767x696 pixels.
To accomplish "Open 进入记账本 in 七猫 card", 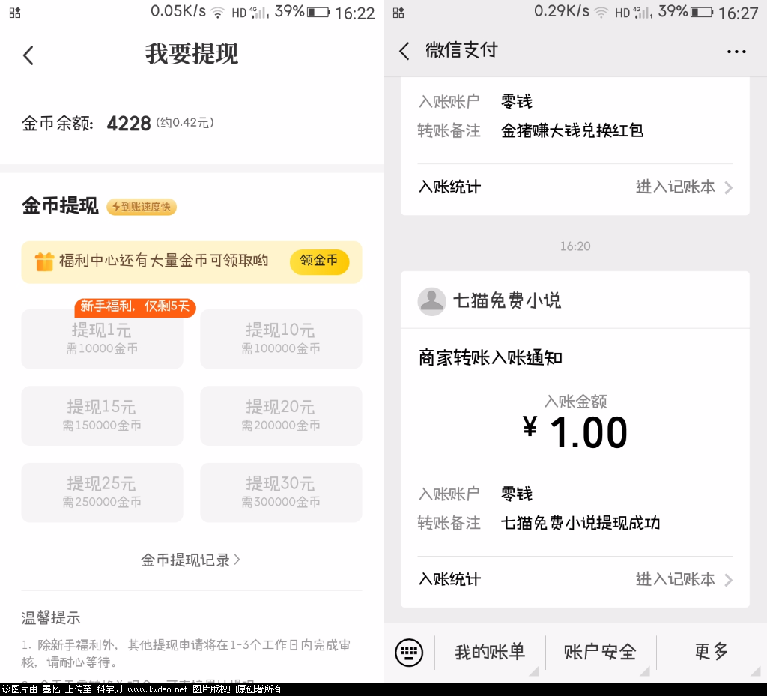I will click(x=683, y=579).
